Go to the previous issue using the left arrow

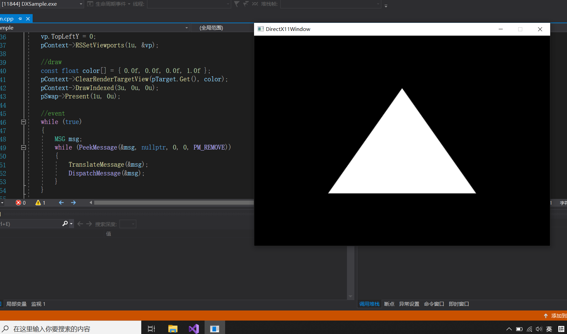[61, 203]
